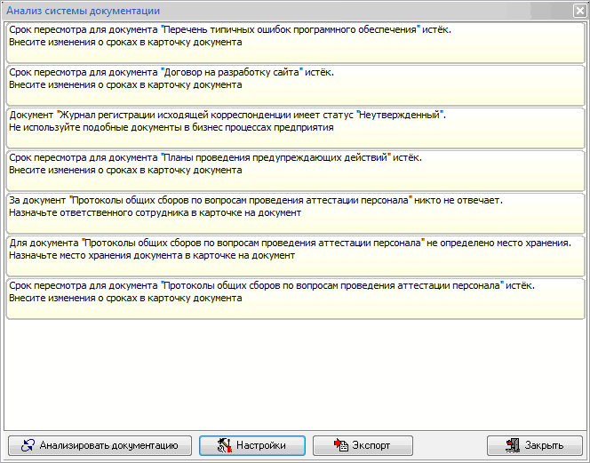Click the line Не используйте подобные документы
The image size is (590, 463).
point(171,128)
